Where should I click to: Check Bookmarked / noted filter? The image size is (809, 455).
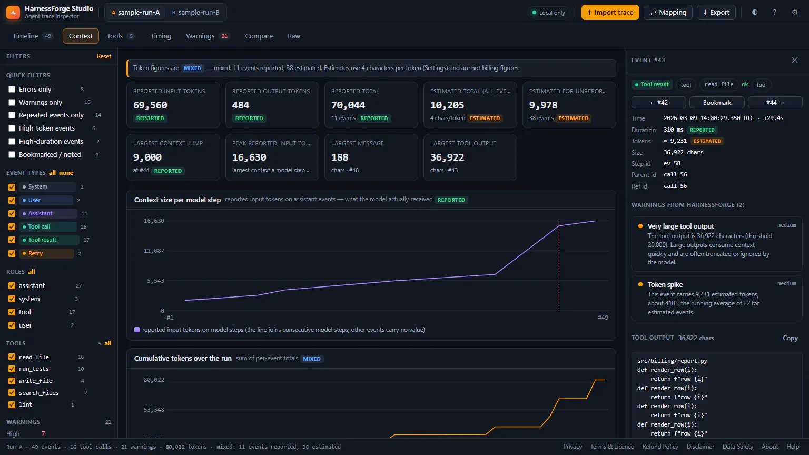coord(12,155)
